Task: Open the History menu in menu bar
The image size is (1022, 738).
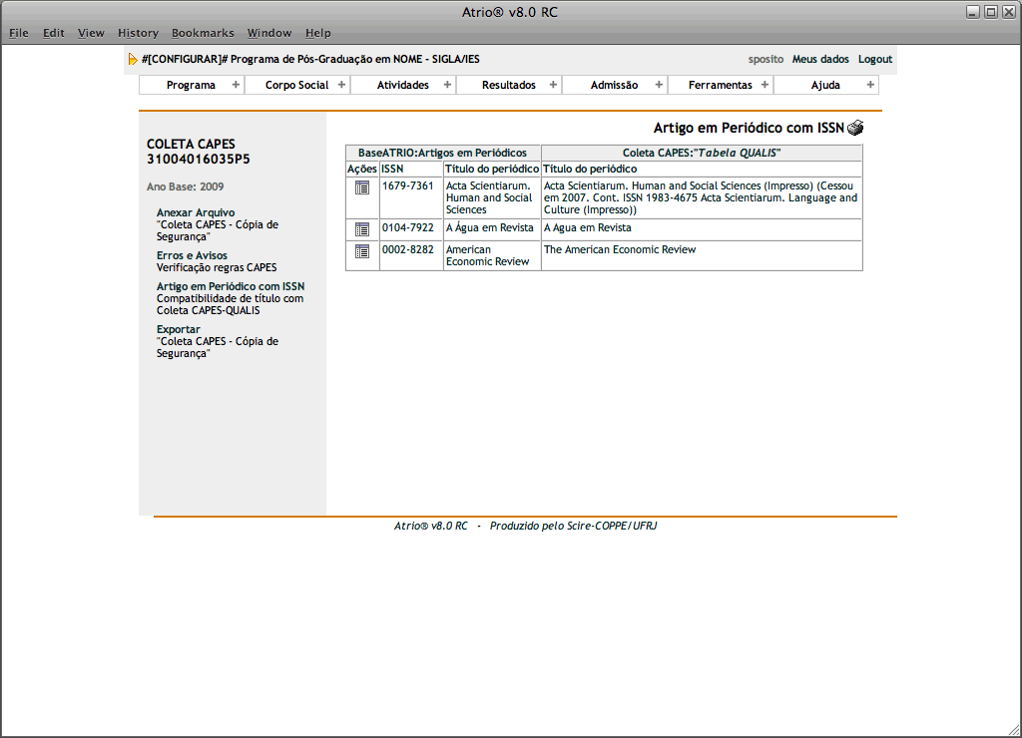Action: (x=138, y=33)
